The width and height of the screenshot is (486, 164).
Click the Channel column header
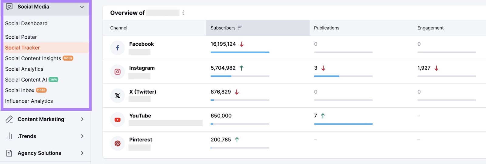click(x=119, y=28)
